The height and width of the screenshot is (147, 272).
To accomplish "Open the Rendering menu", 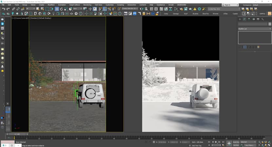I will click(x=87, y=5).
